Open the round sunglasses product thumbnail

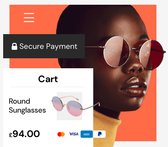tap(69, 106)
